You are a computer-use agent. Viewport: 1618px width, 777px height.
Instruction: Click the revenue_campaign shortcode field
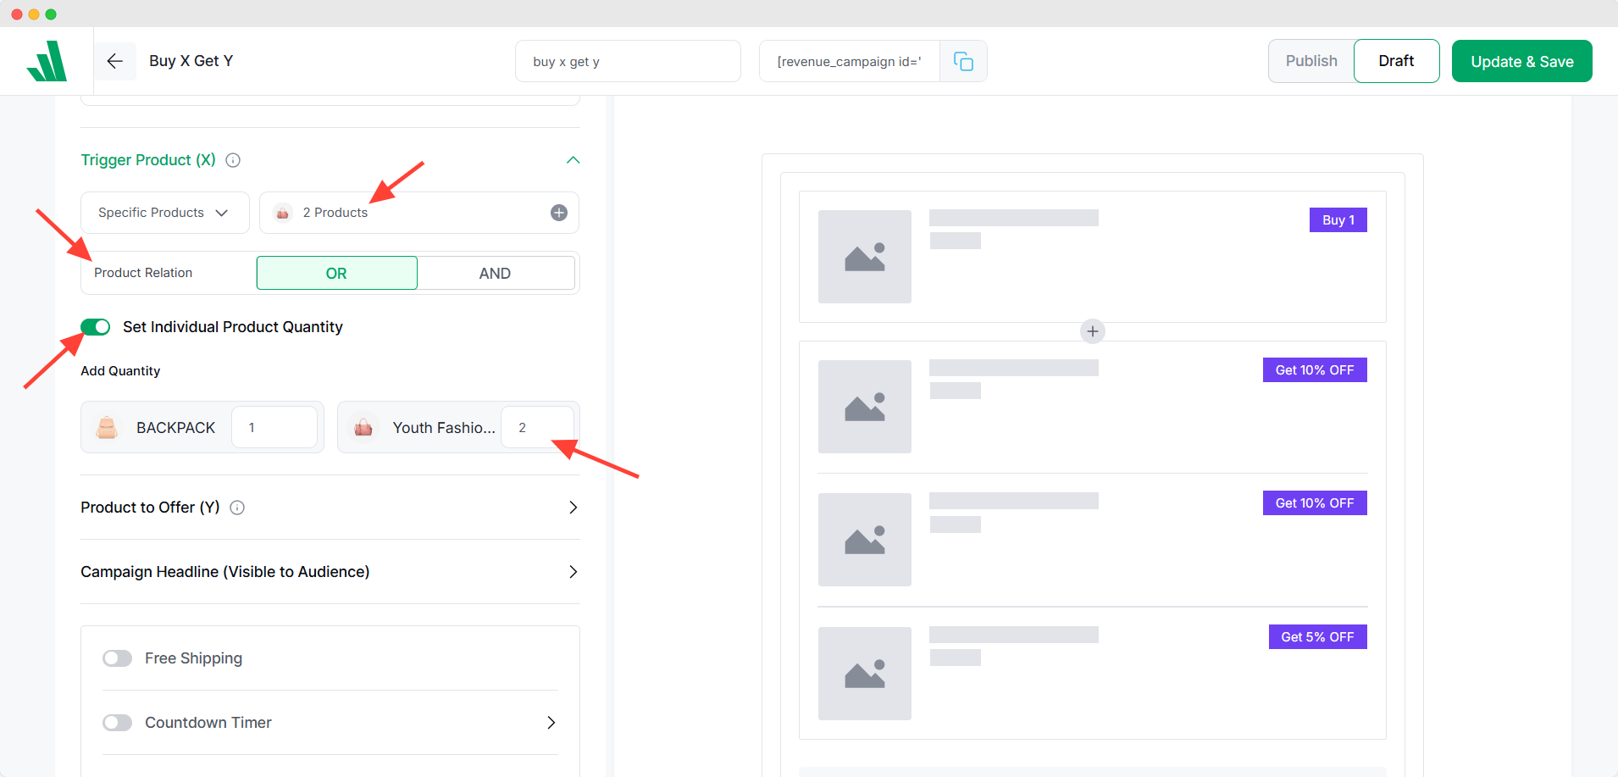tap(850, 61)
